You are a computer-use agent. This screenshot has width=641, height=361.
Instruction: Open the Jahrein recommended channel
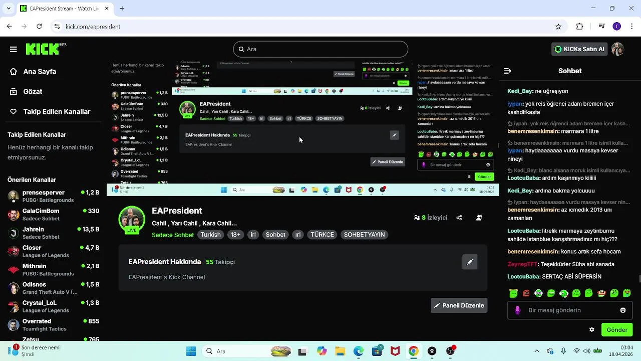[x=54, y=233]
